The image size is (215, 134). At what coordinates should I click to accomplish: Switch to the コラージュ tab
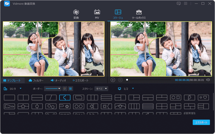coord(118,14)
